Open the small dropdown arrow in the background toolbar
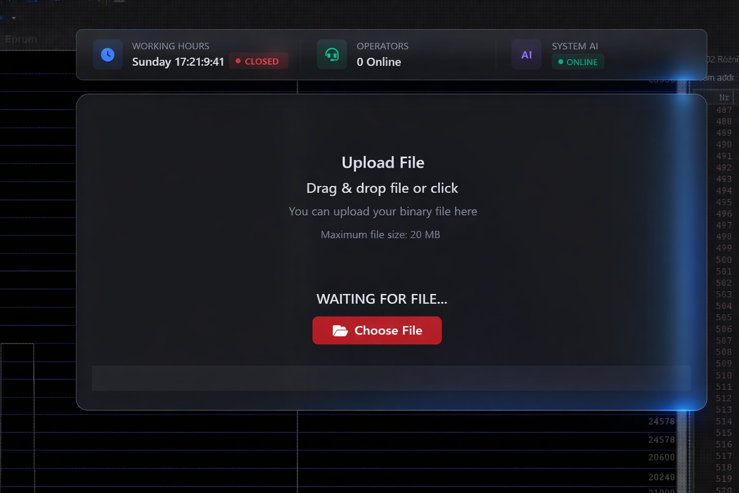 point(14,18)
